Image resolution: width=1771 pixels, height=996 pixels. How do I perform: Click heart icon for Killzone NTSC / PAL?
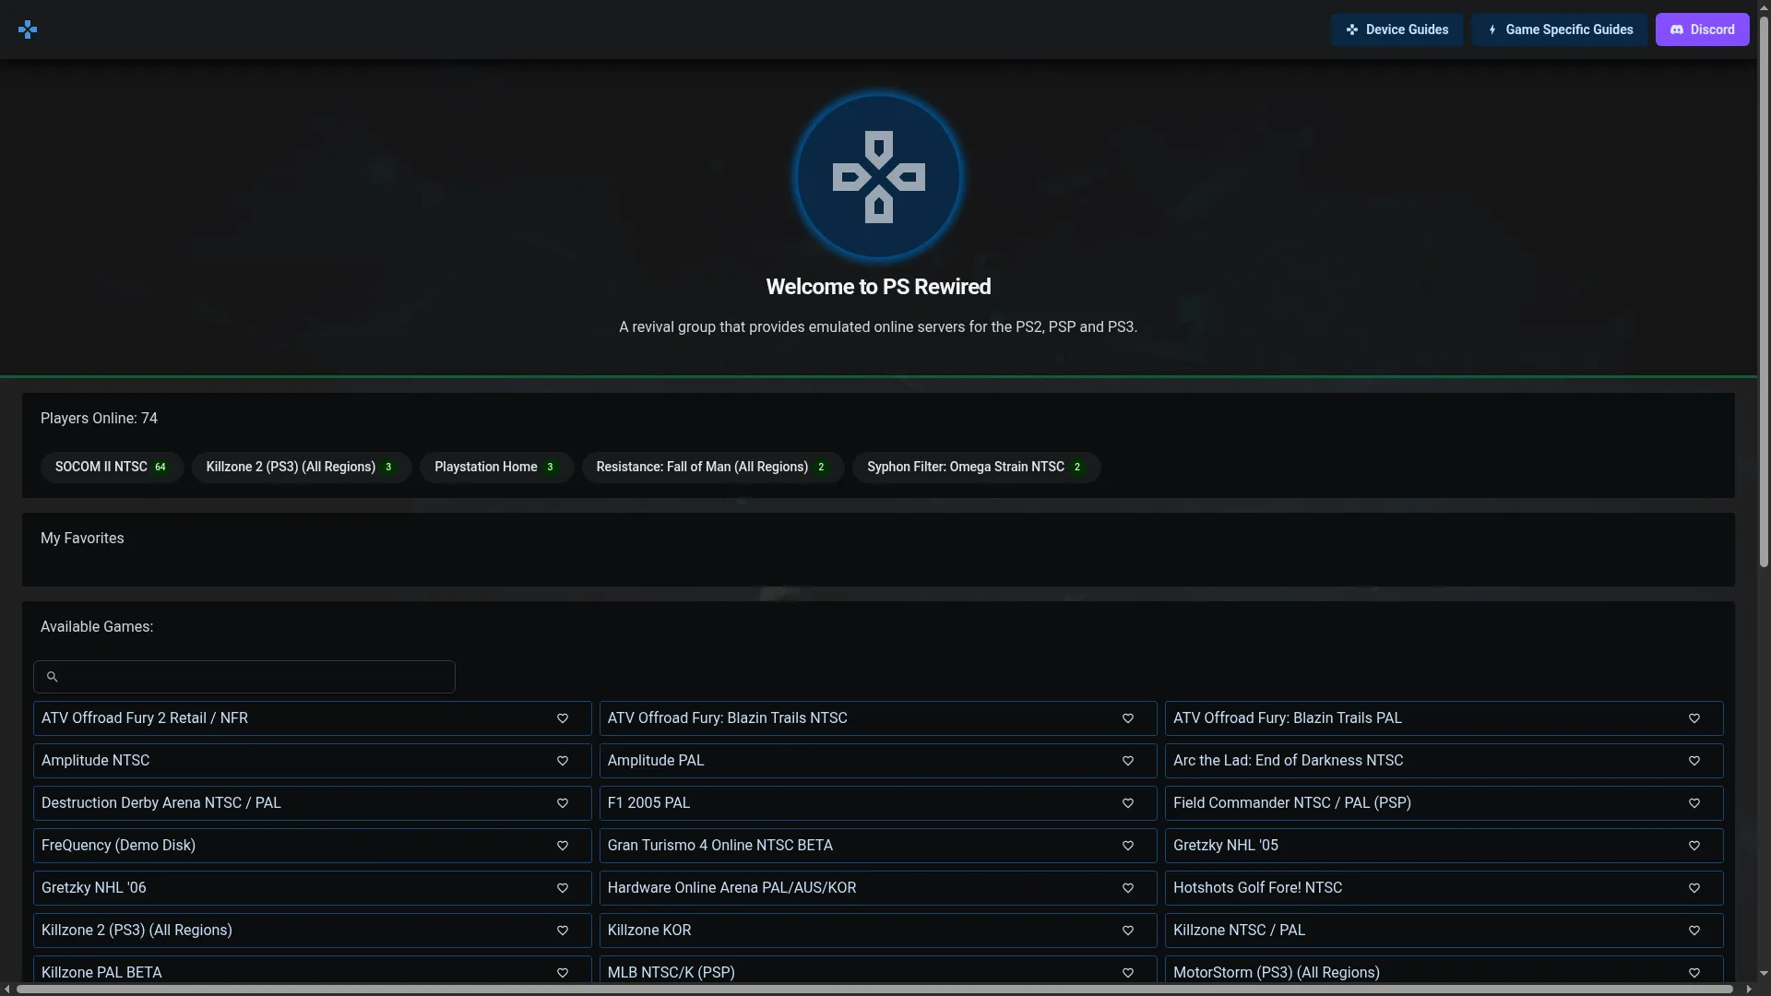click(1694, 931)
